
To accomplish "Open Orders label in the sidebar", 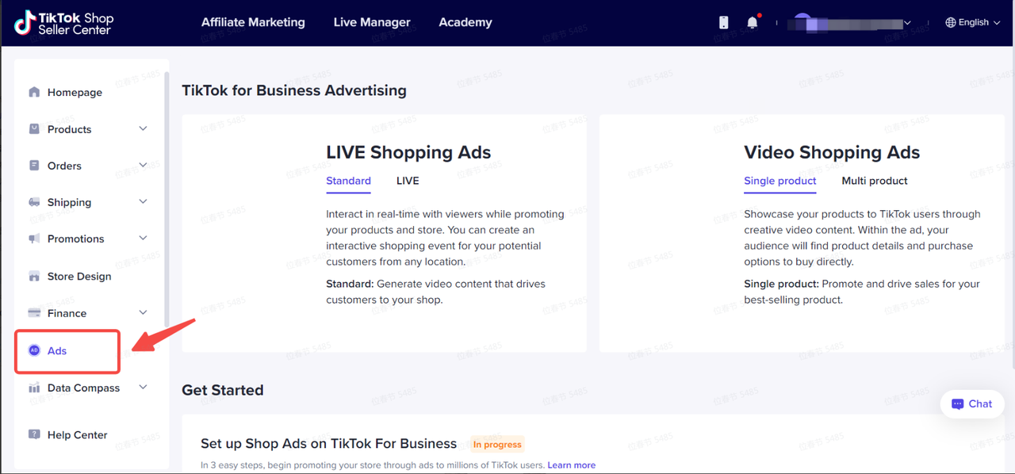I will (64, 166).
